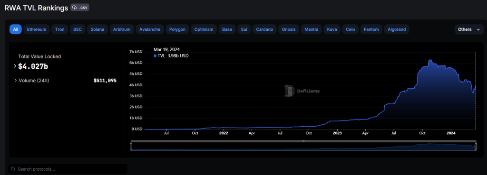Filter rankings by Polygon
487x175 pixels.
(177, 29)
